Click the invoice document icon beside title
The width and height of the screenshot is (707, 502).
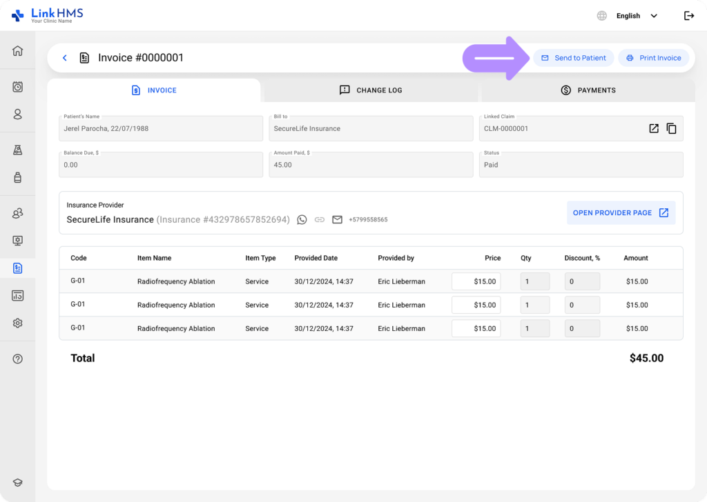[84, 58]
